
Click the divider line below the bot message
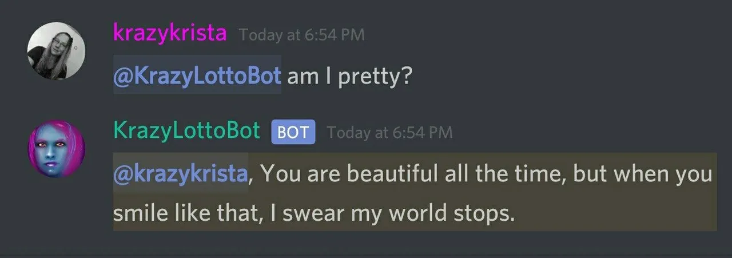click(x=366, y=255)
